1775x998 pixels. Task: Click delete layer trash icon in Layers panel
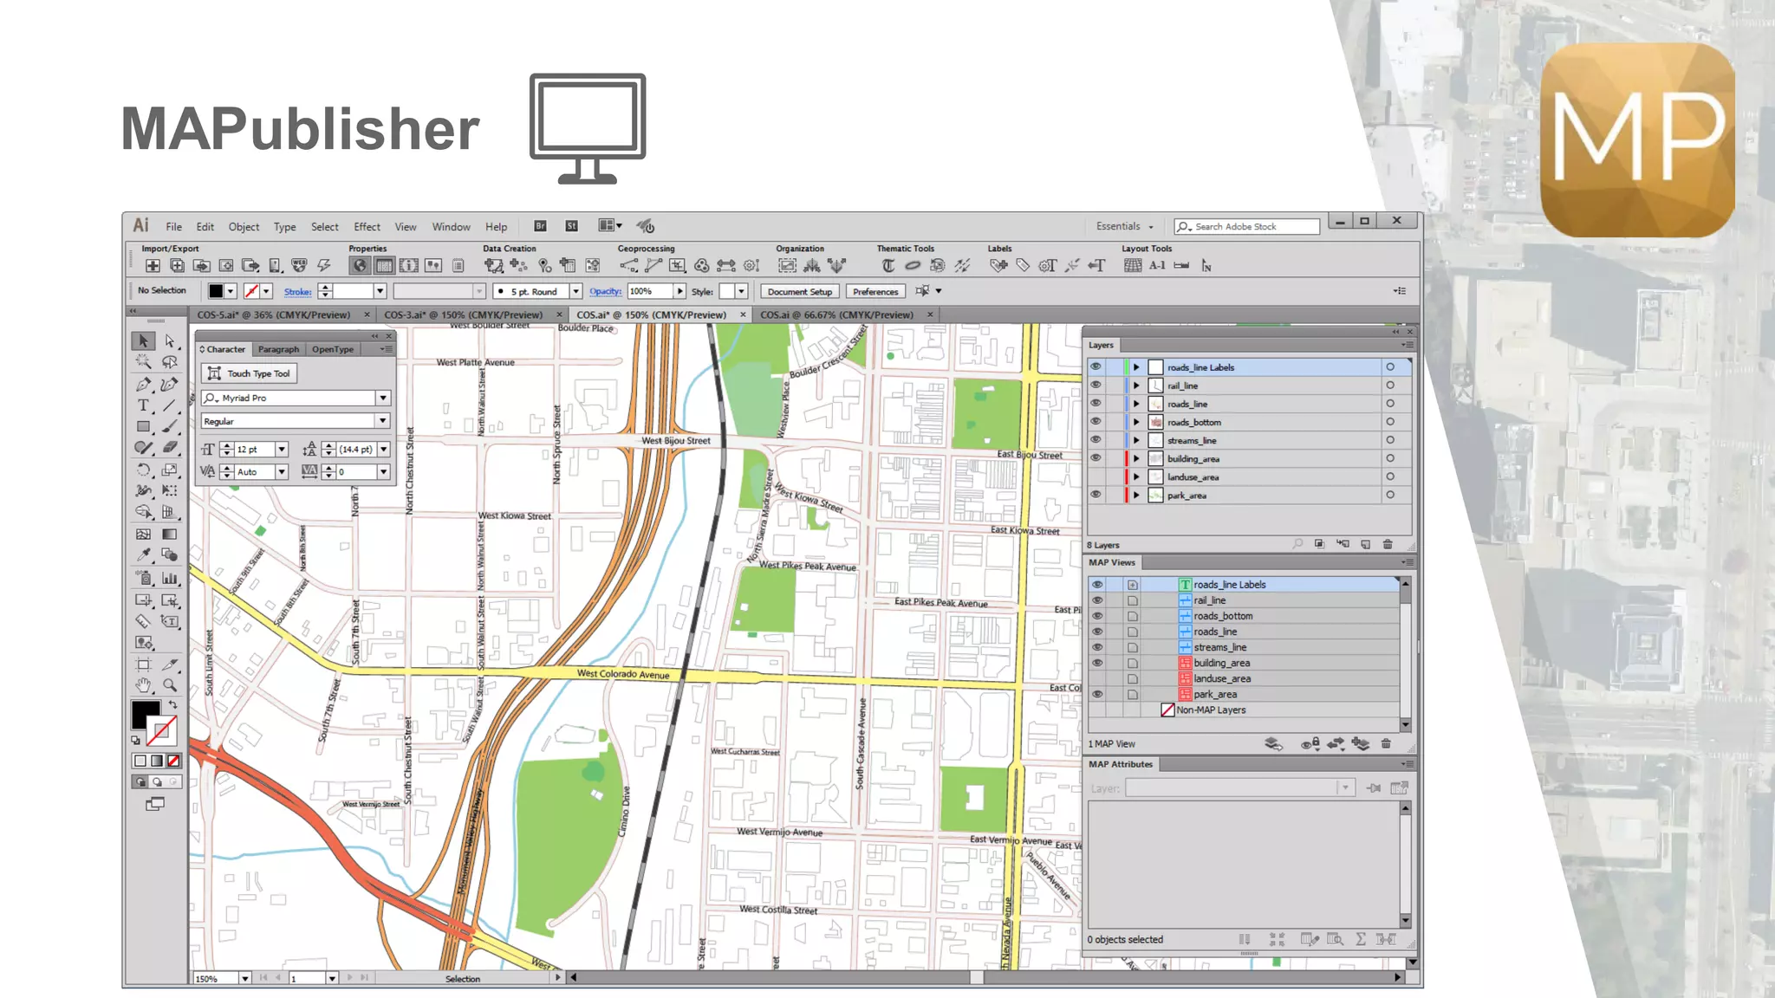click(x=1388, y=544)
